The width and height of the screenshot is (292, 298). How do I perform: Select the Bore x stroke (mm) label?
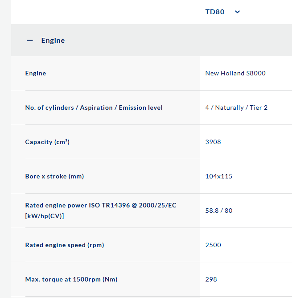(x=54, y=176)
